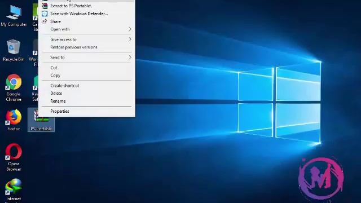Choose Create shortcut menu entry
Viewport: 361px width, 203px height.
[x=87, y=86]
